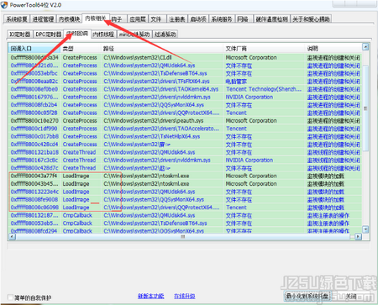Viewport: 378px width, 305px height.
Task: Click the Tencent Technology(Shenzh... vendor cell
Action: [264, 89]
